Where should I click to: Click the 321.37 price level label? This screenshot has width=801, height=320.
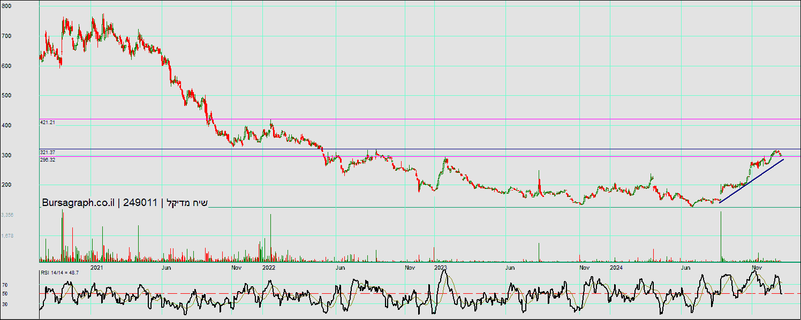pyautogui.click(x=48, y=153)
